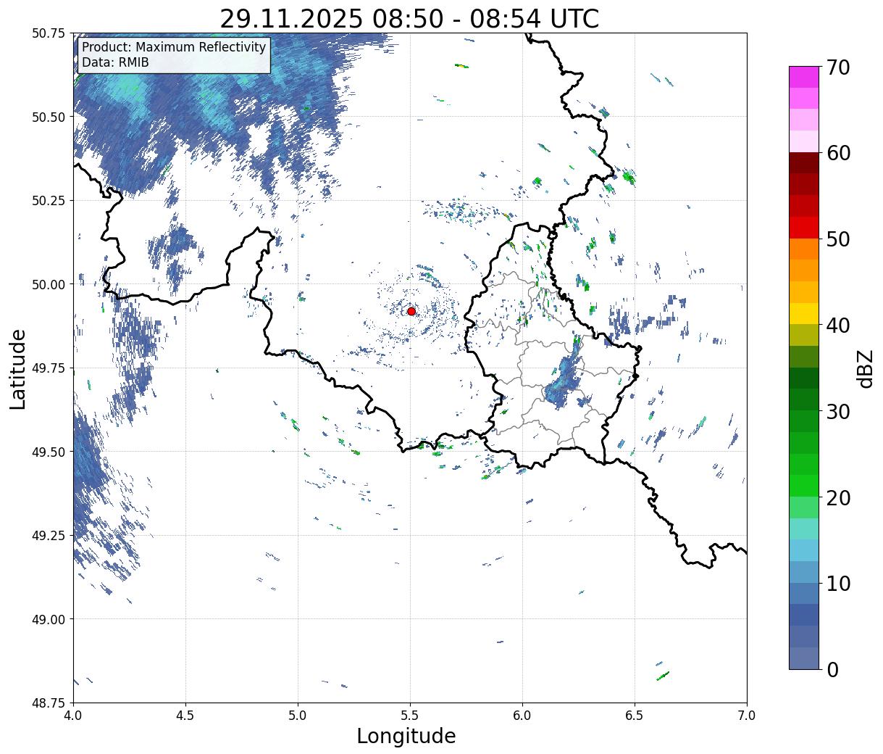Click the latitude tick label 50.00

pyautogui.click(x=49, y=284)
